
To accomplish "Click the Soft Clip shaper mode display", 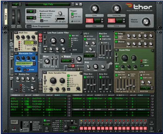I will (66, 60).
